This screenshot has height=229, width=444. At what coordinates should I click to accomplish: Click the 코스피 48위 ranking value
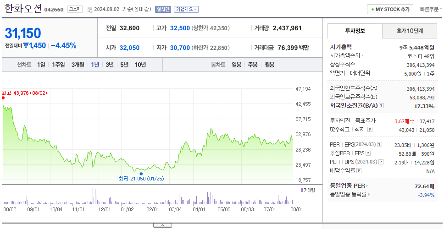tap(421, 56)
